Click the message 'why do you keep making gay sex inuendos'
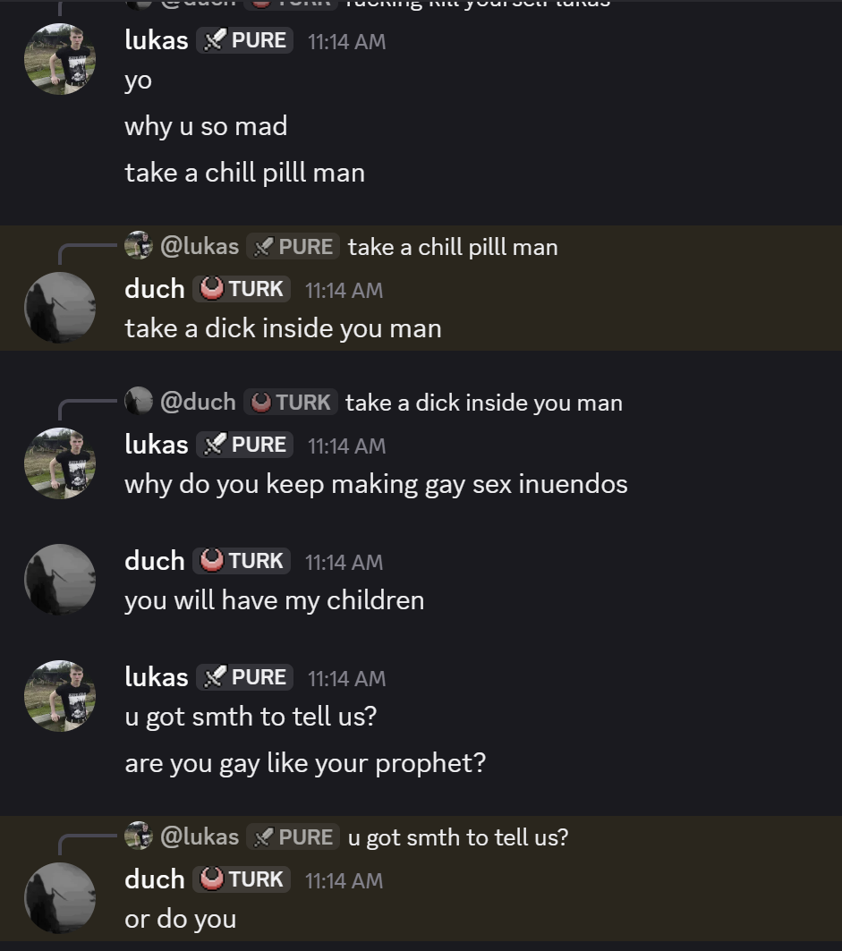Image resolution: width=842 pixels, height=951 pixels. point(376,483)
